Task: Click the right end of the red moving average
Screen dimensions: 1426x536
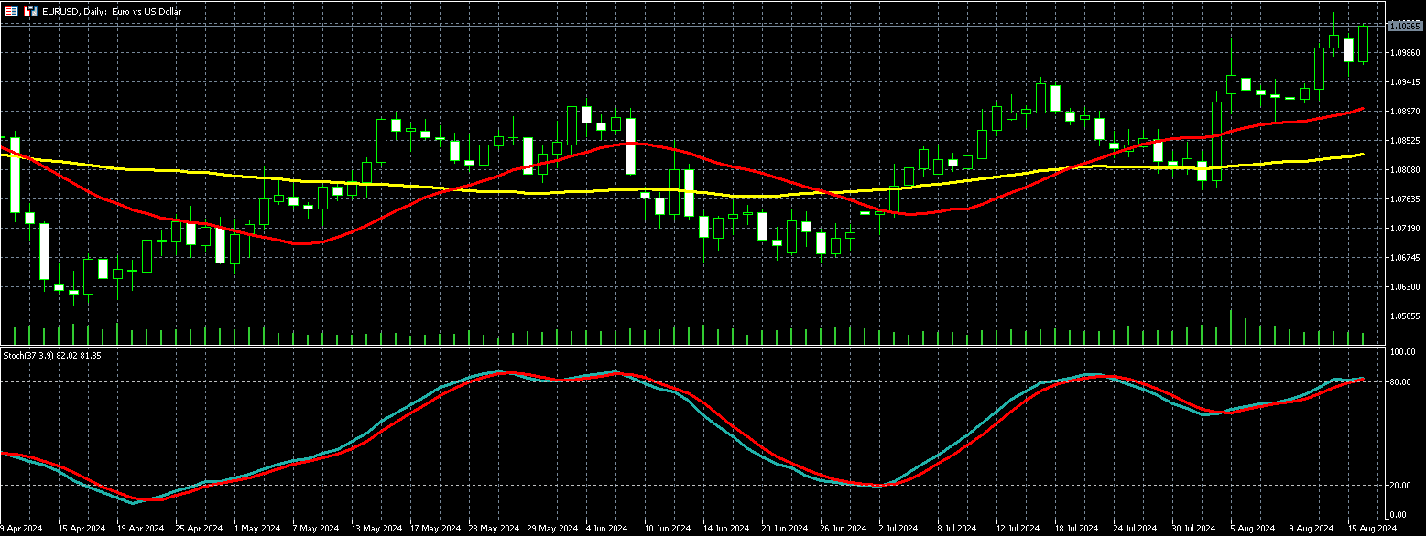Action: 1363,108
